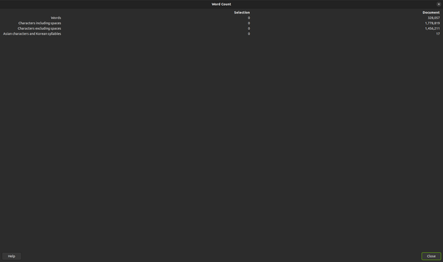Viewport: 443px width, 262px height.
Task: Click the document value 1,778,819
Action: coord(432,23)
